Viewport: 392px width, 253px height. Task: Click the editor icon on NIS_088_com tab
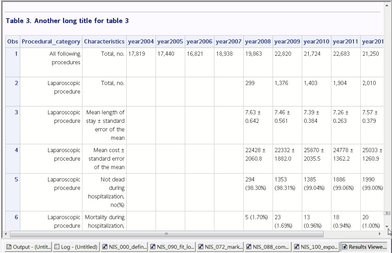pyautogui.click(x=249, y=247)
